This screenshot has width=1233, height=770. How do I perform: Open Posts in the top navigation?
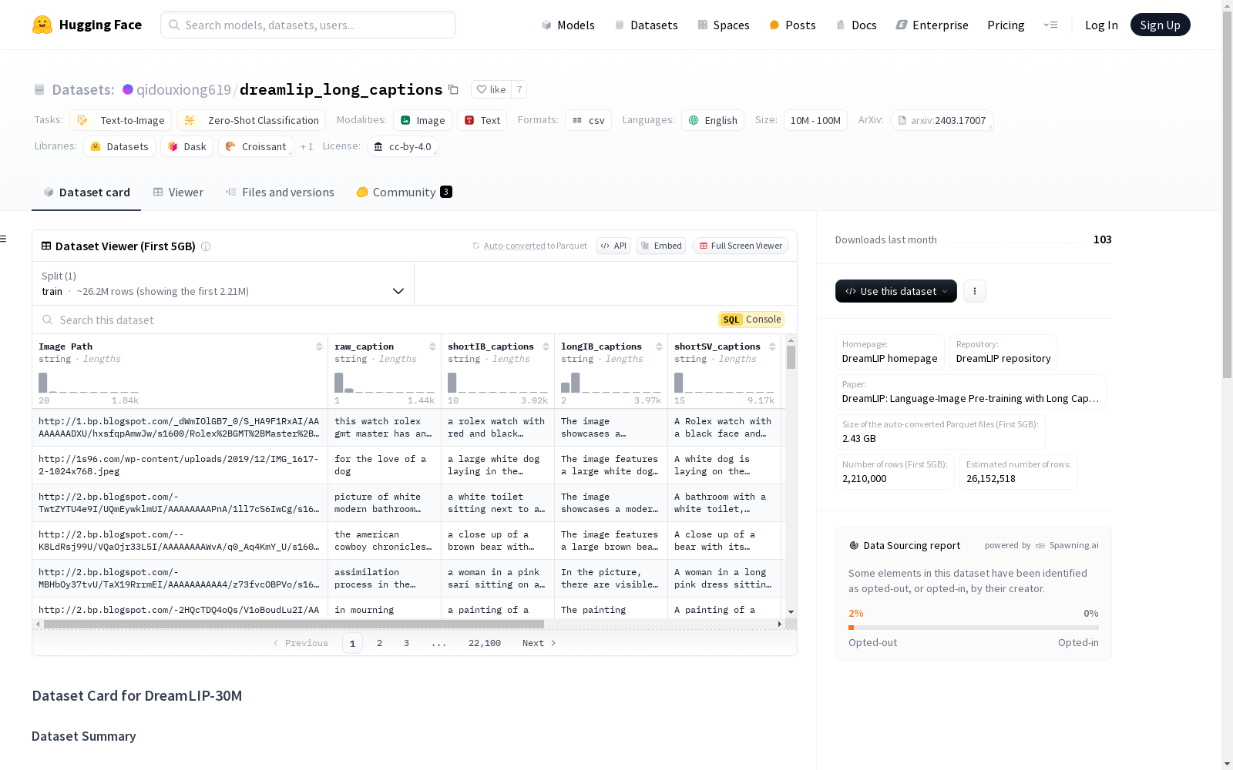click(x=792, y=25)
